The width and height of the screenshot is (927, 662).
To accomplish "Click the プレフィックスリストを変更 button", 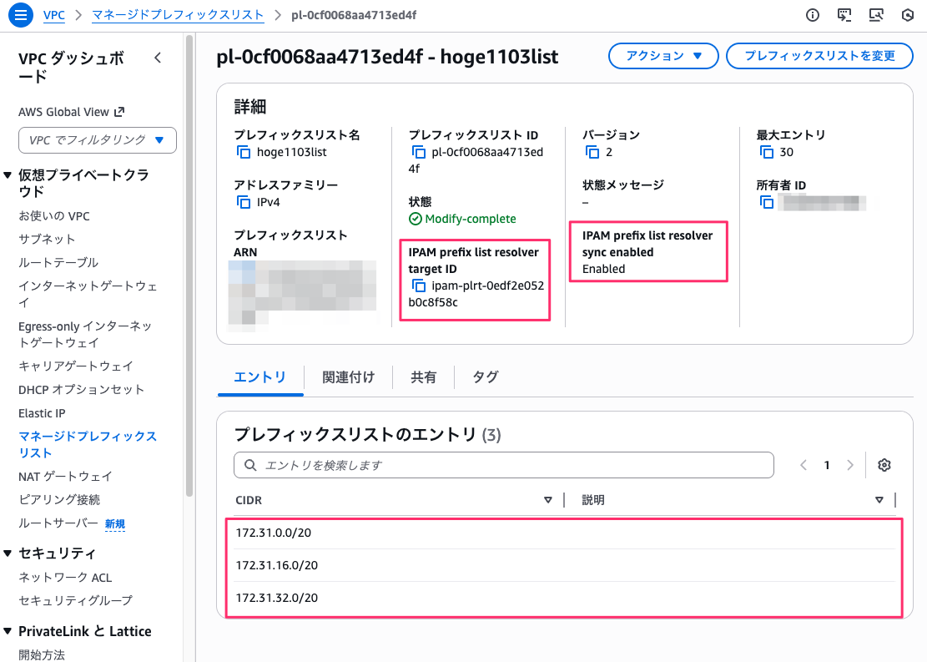I will 819,56.
